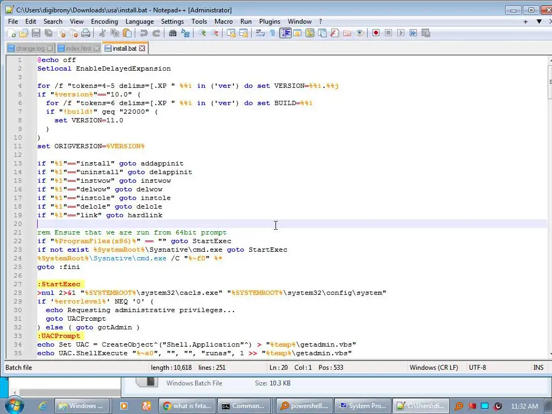Click the Copy toolbar icon
The width and height of the screenshot is (552, 414).
coord(115,33)
